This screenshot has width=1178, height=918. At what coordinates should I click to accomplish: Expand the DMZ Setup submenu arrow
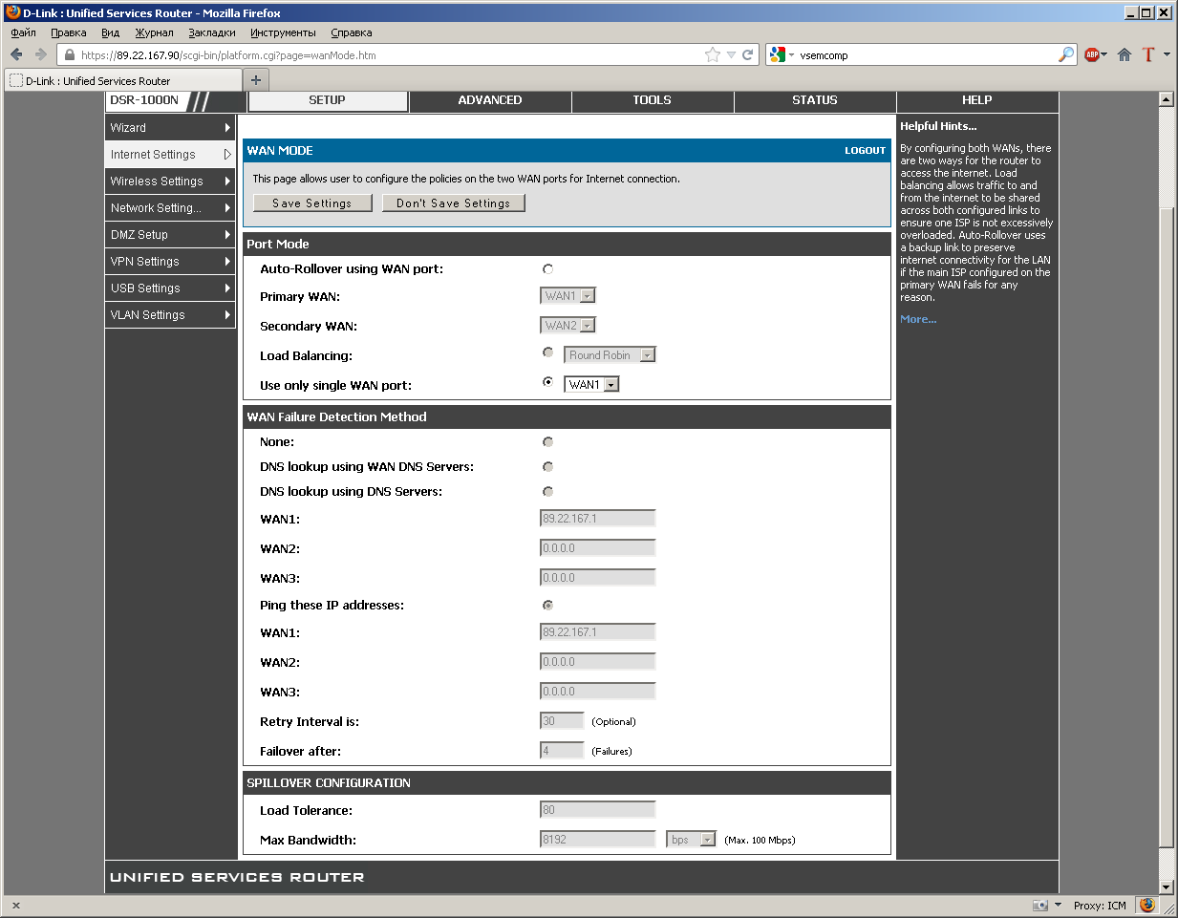[227, 234]
